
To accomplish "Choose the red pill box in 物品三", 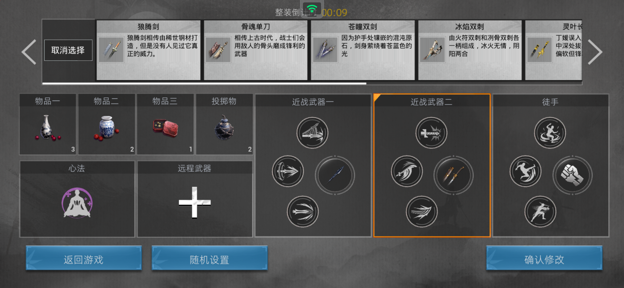I will coord(165,128).
